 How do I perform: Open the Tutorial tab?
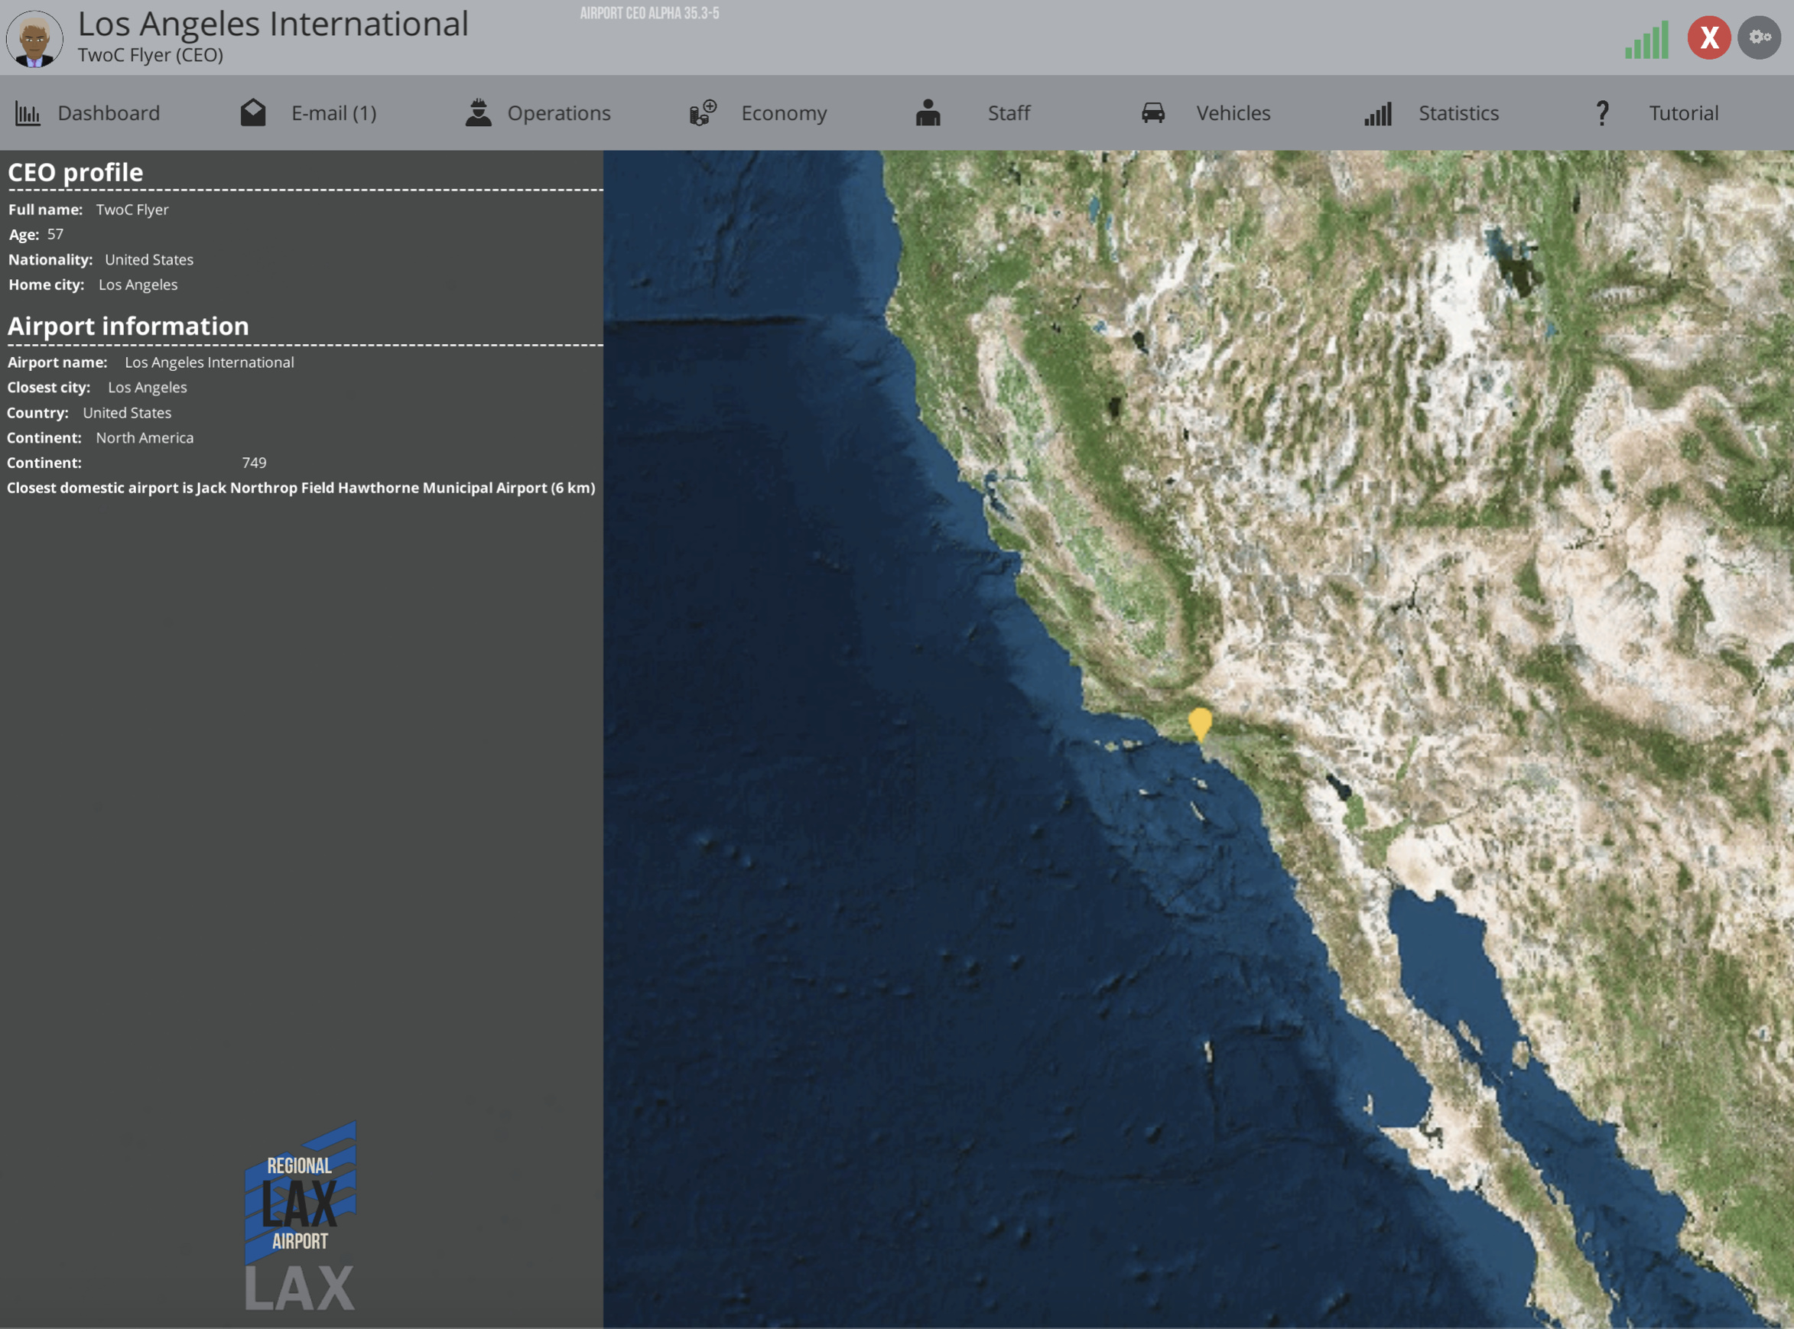point(1684,113)
